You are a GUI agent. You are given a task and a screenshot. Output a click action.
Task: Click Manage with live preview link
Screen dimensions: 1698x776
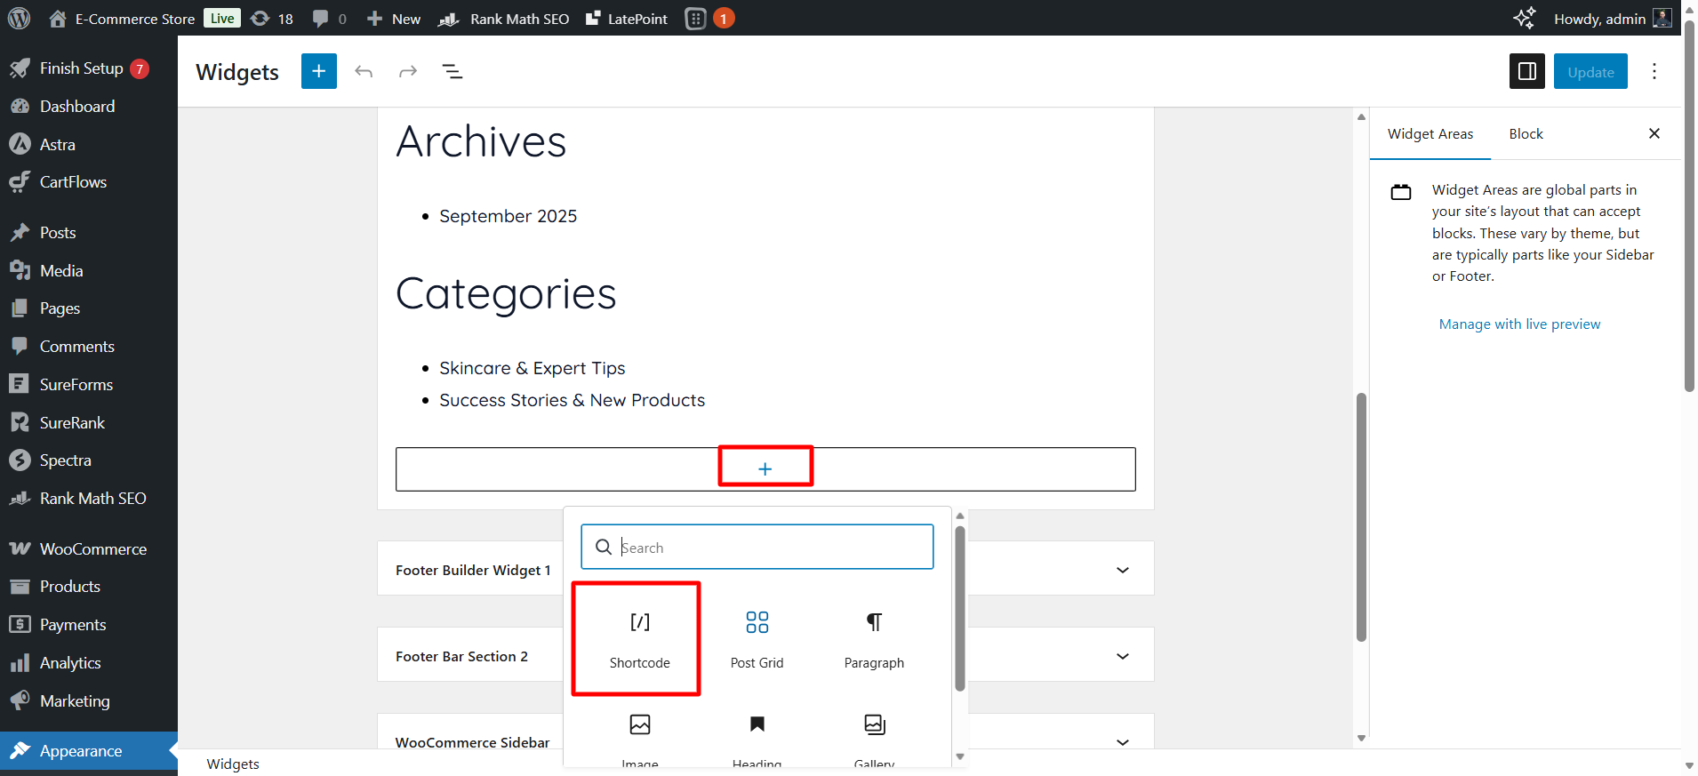pyautogui.click(x=1519, y=324)
